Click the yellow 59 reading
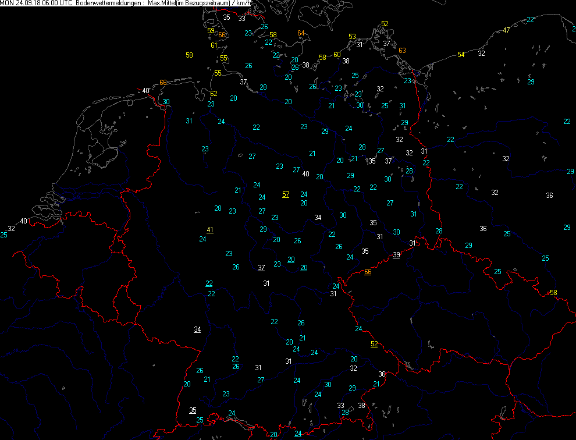The width and height of the screenshot is (576, 440). [x=211, y=31]
